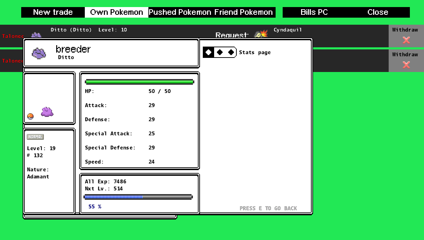
Task: Click the Special Defense stat row
Action: [120, 148]
